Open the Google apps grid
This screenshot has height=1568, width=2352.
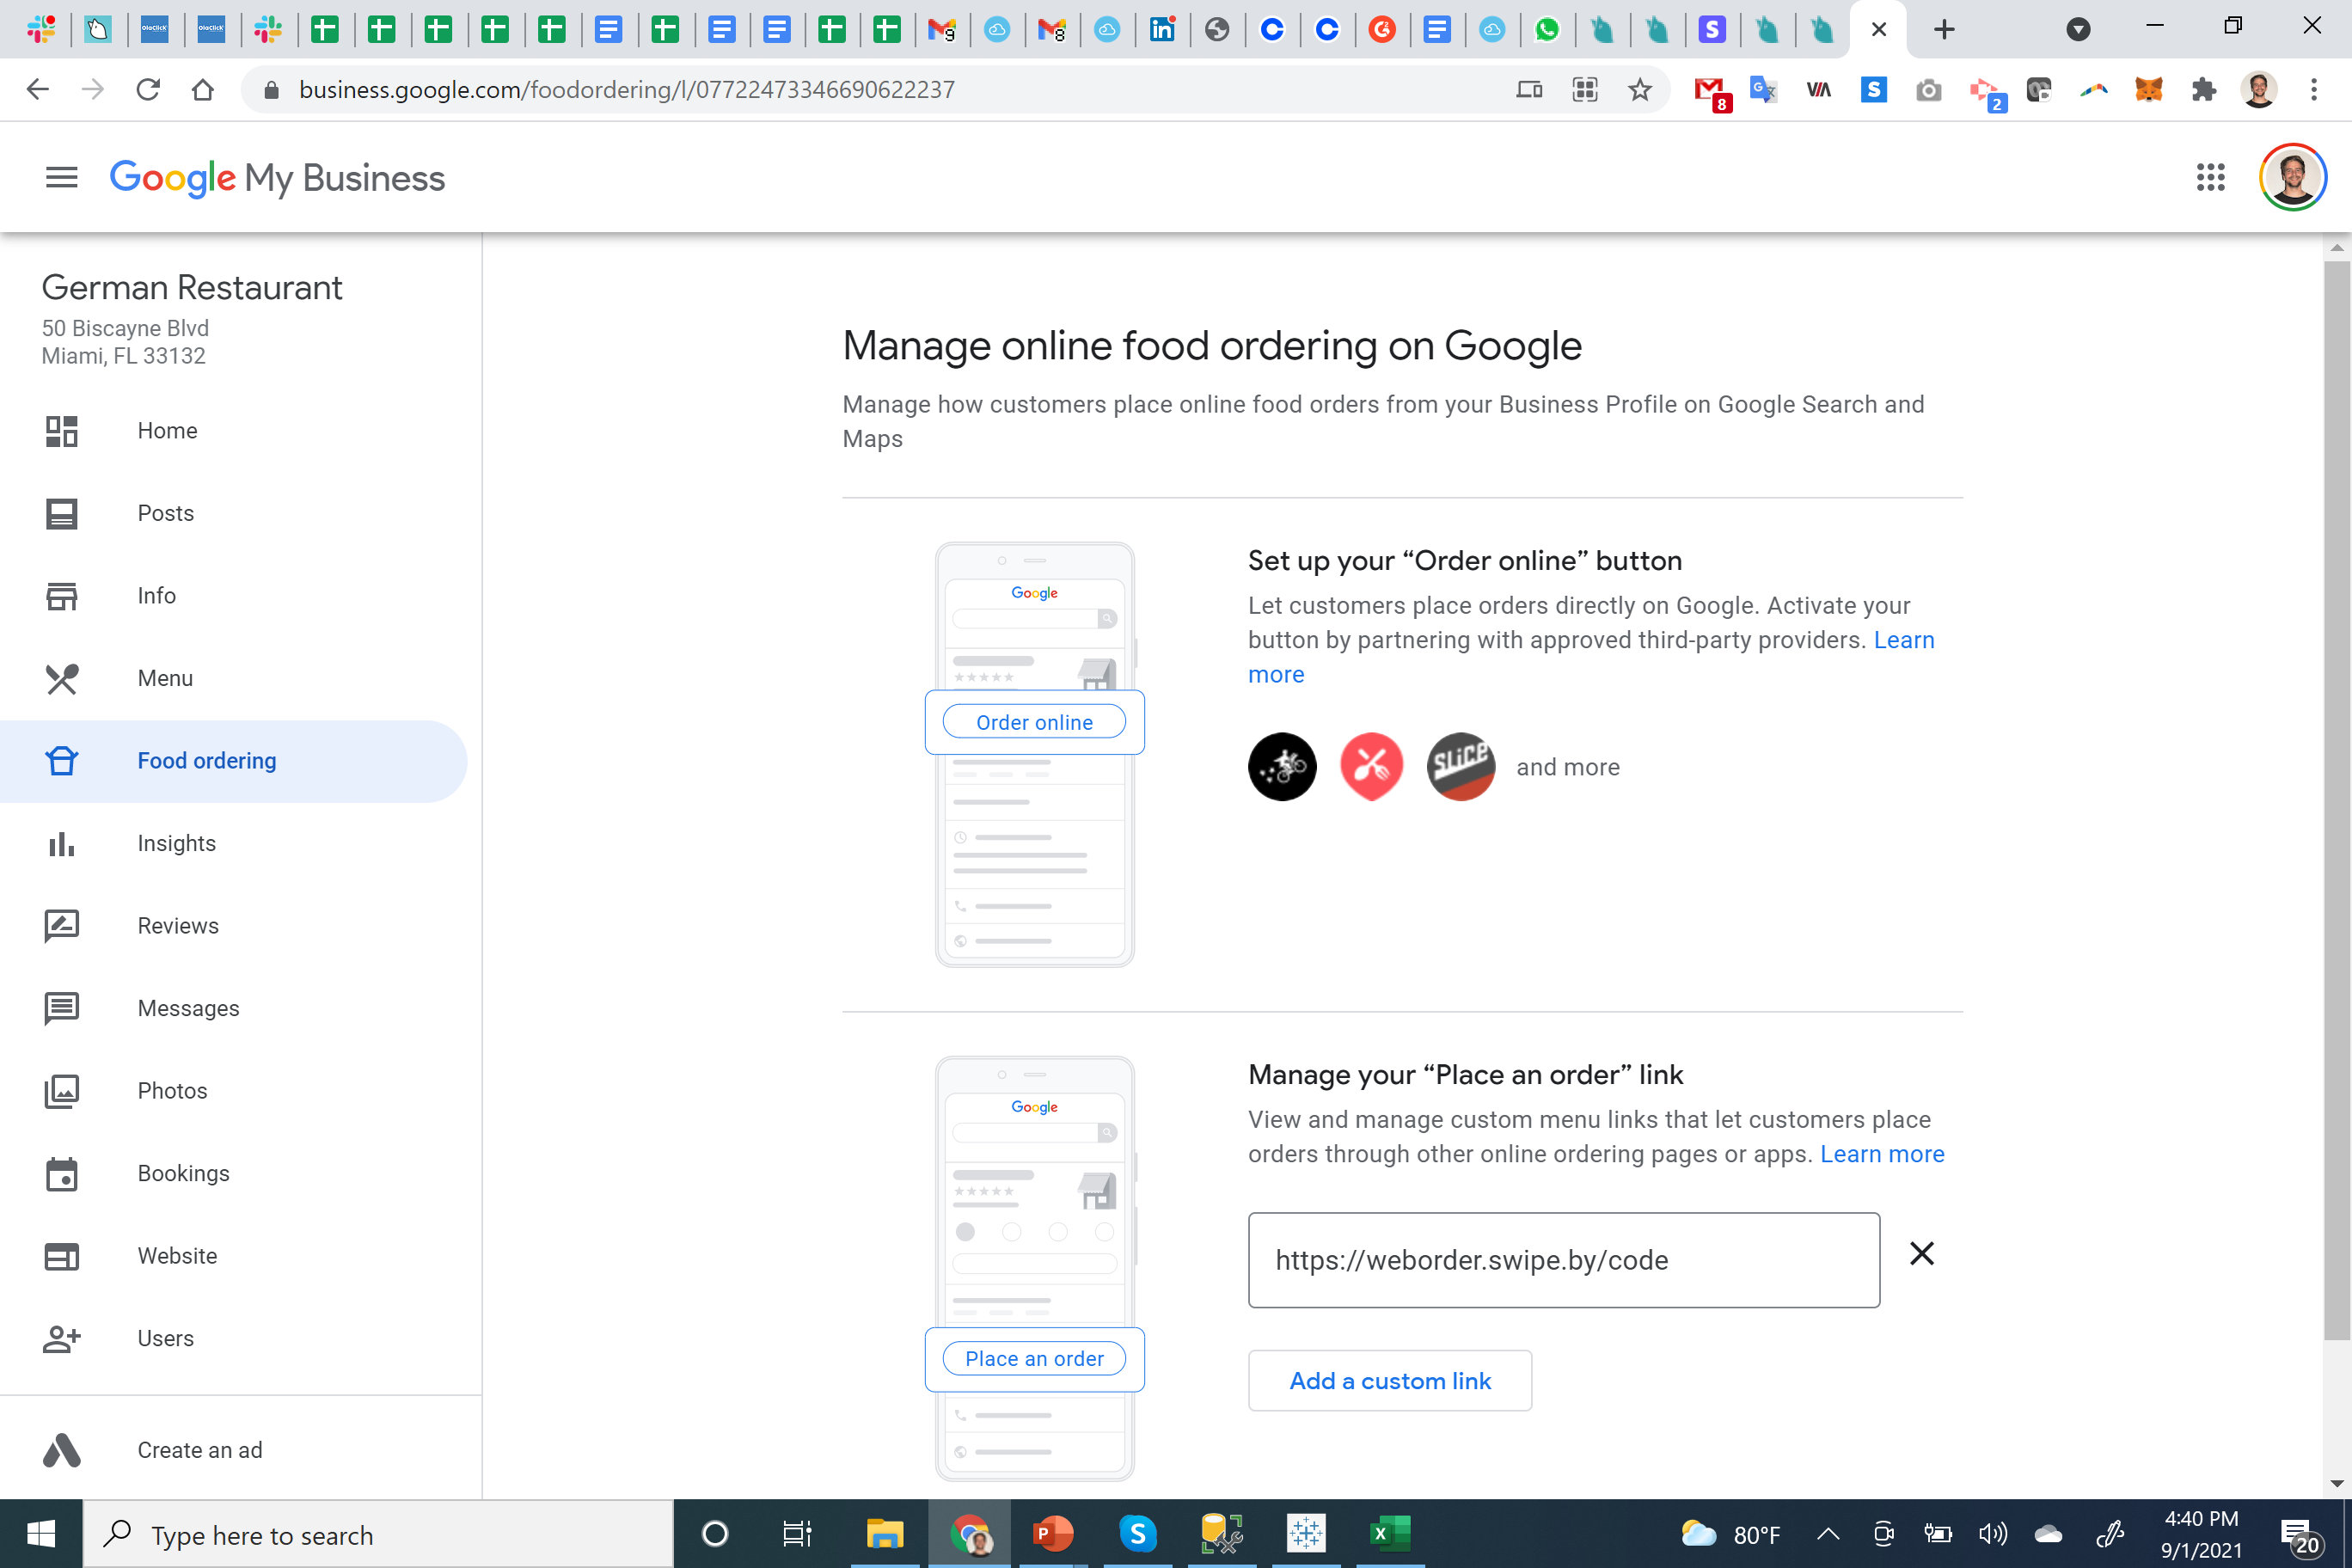pyautogui.click(x=2210, y=178)
